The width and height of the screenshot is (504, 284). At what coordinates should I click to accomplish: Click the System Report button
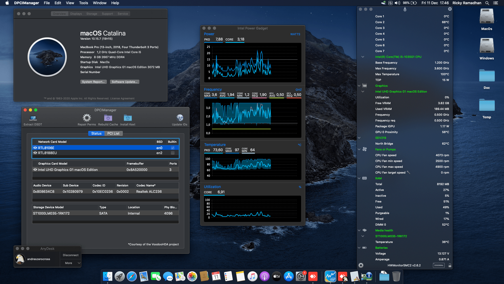coord(93,82)
